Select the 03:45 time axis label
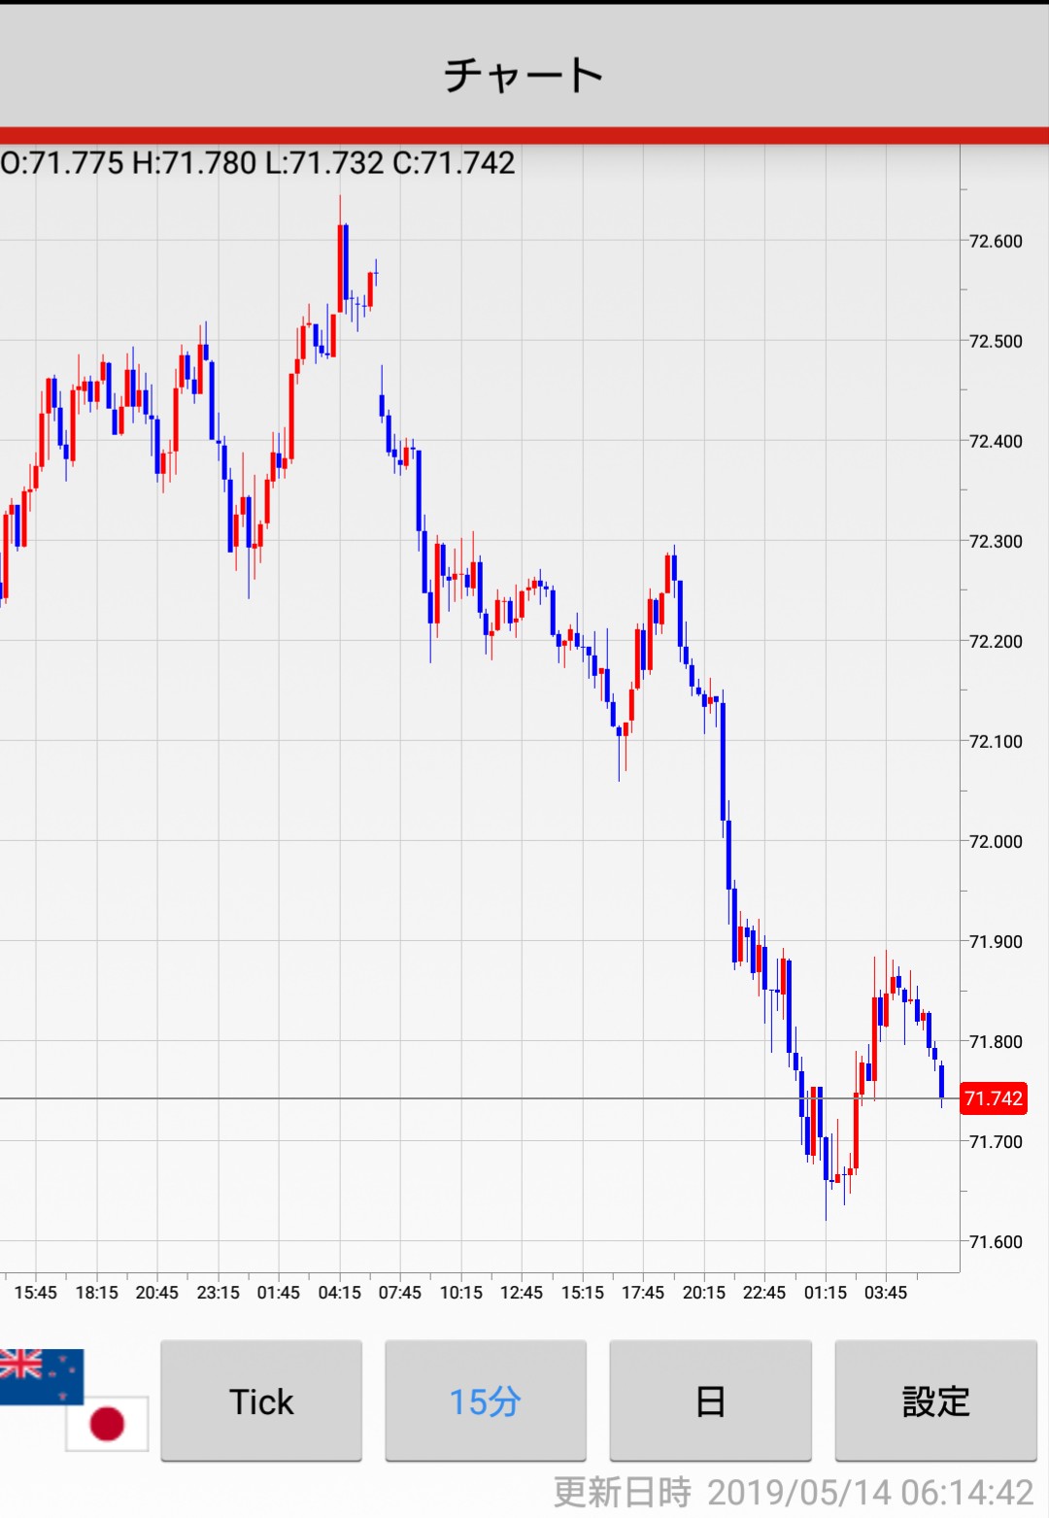The image size is (1049, 1518). (886, 1293)
